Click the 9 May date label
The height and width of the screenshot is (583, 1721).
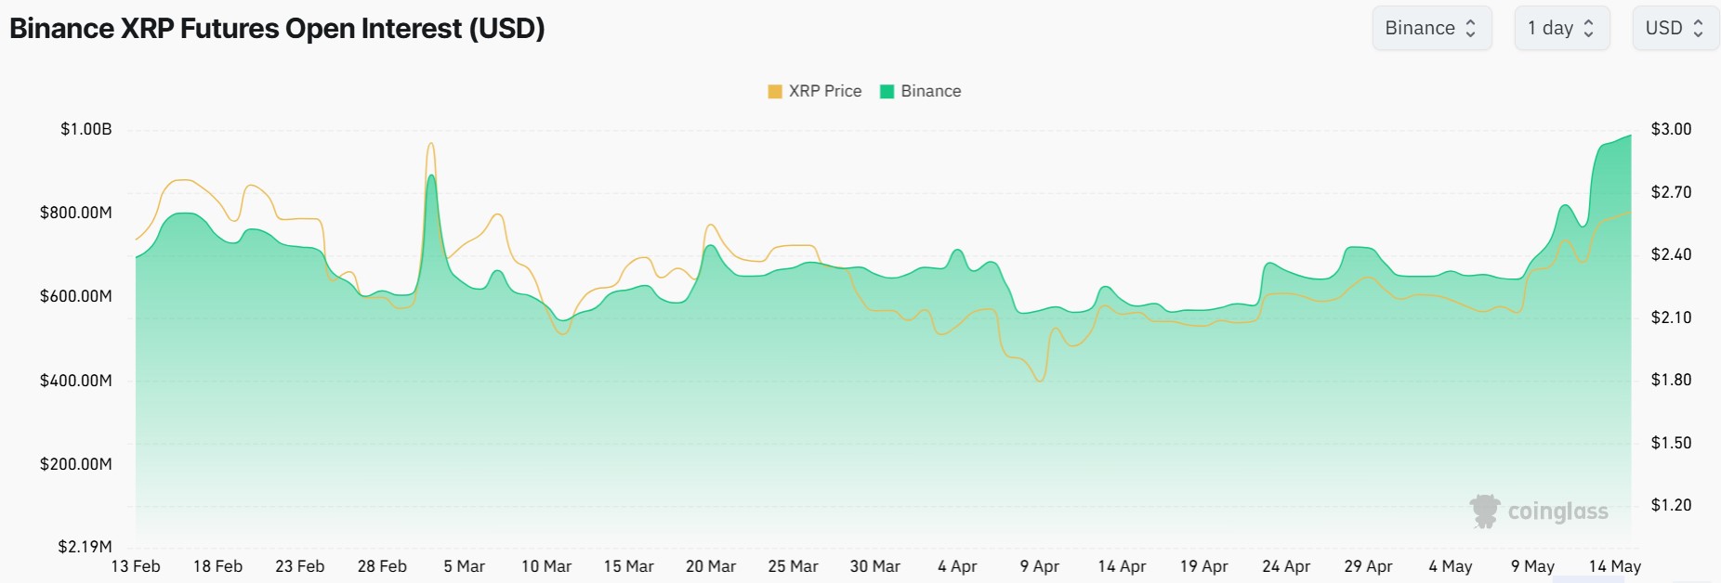1532,566
